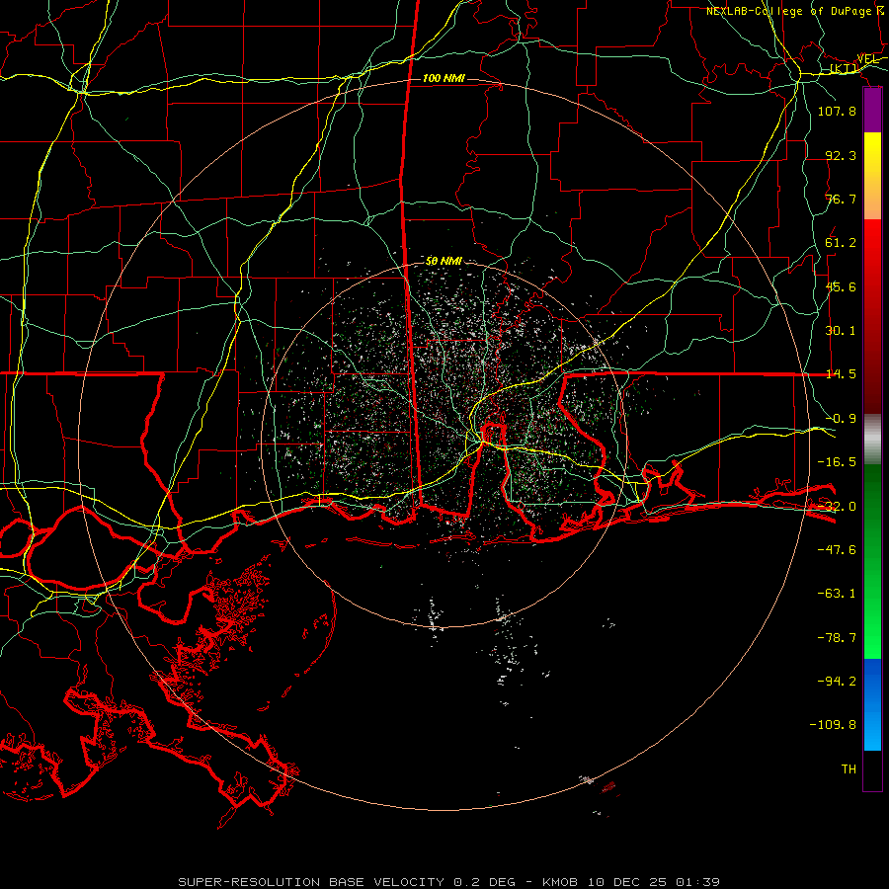Click the 76.7 velocity scale value

(841, 199)
